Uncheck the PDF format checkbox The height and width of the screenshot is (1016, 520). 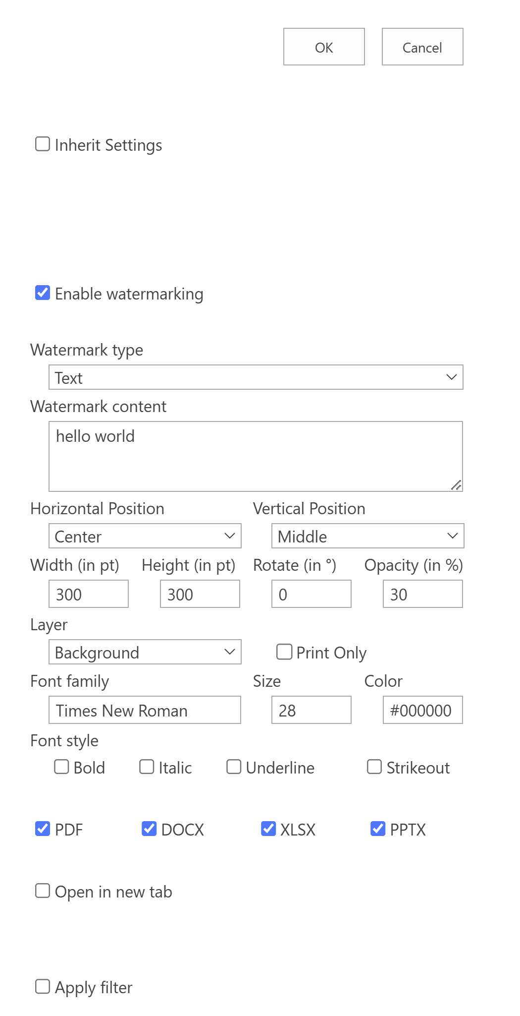(42, 829)
